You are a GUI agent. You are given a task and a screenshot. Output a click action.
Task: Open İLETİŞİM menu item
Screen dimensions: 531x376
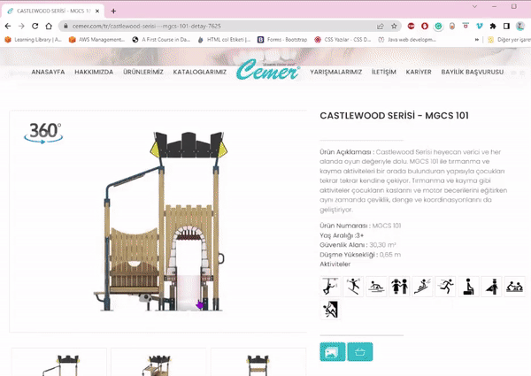(x=384, y=72)
